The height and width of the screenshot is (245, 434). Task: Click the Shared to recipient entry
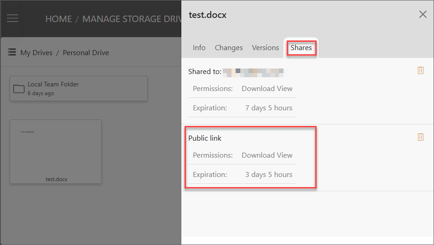click(x=253, y=73)
